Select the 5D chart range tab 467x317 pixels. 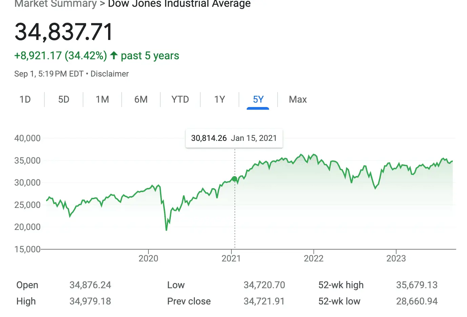pyautogui.click(x=64, y=100)
